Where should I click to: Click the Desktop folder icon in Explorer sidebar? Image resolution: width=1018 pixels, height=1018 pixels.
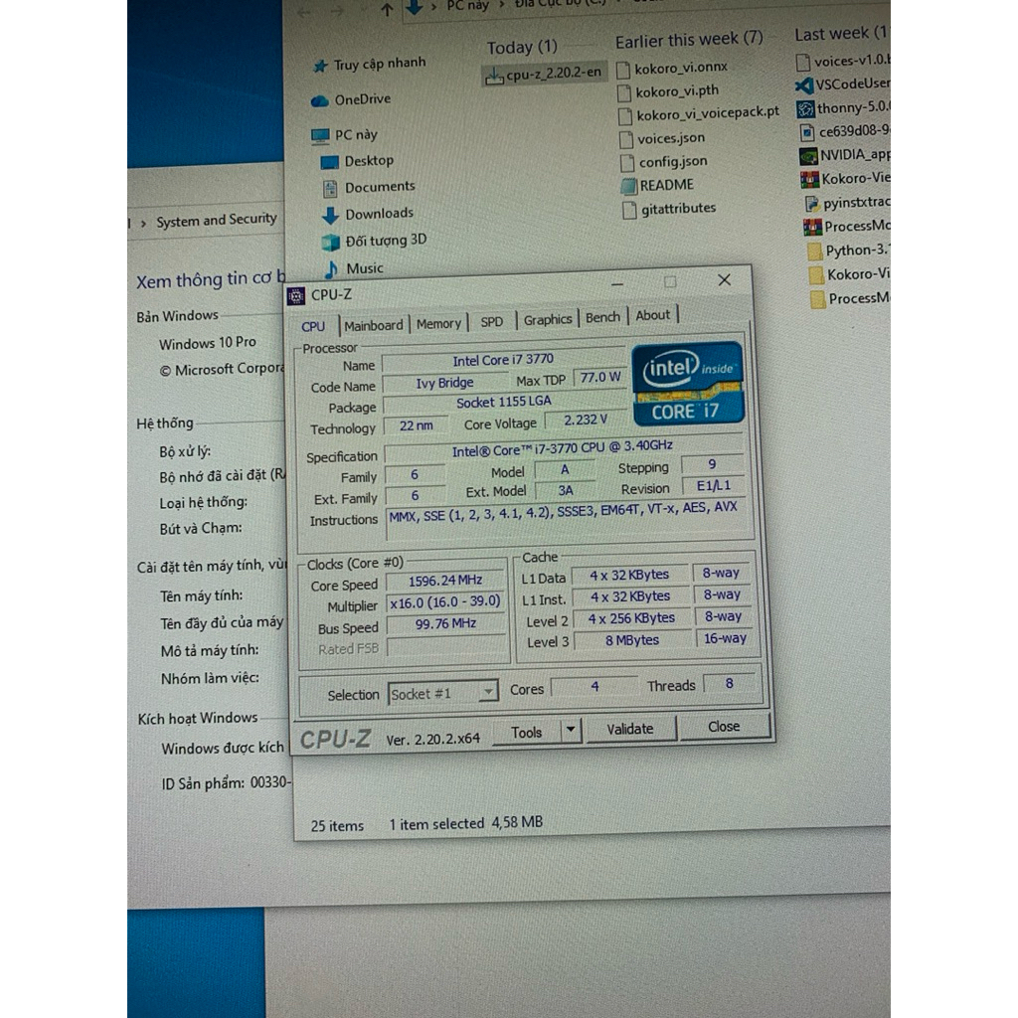(330, 162)
